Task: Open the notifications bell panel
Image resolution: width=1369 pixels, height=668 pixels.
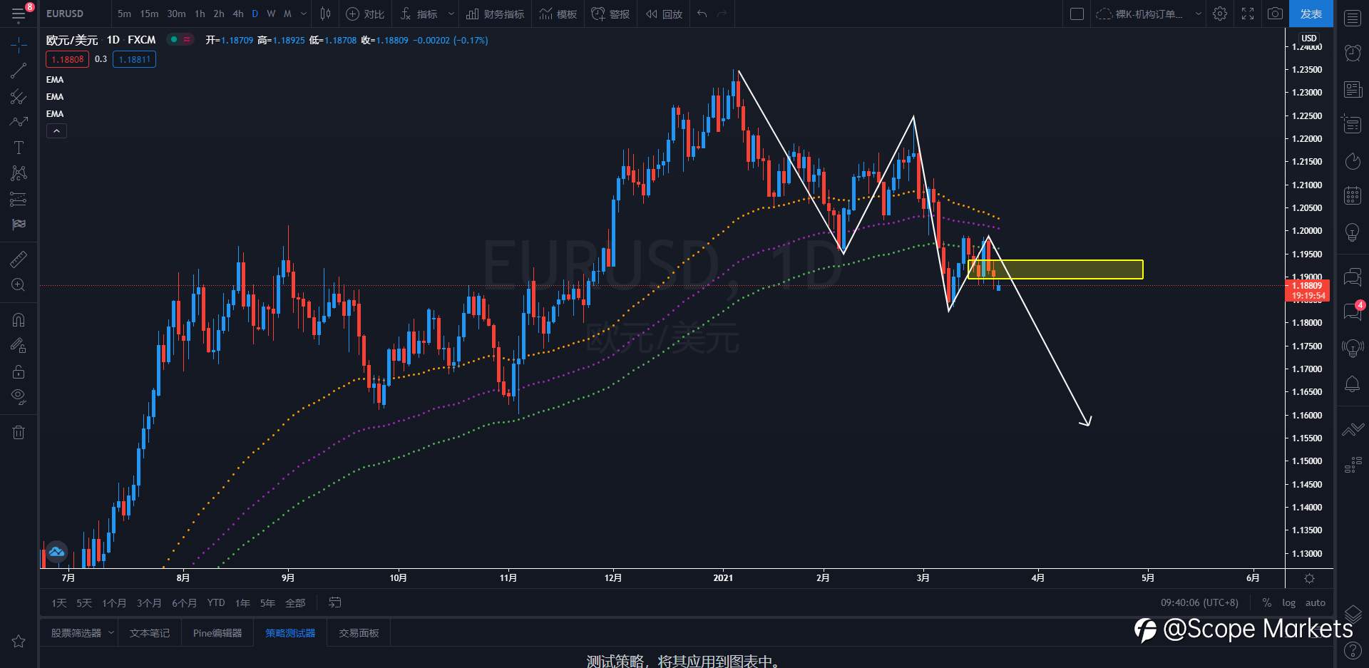Action: (x=1353, y=384)
